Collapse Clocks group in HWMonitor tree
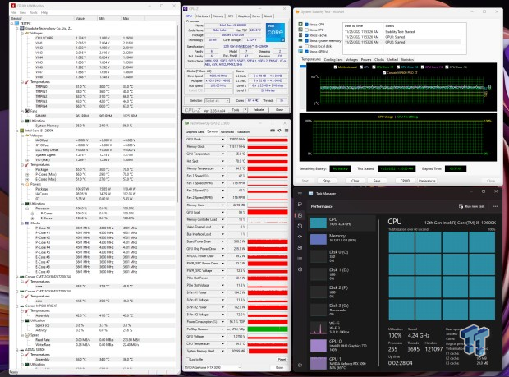The image size is (509, 377). [x=21, y=223]
